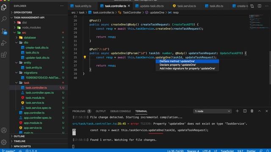The width and height of the screenshot is (271, 152).
Task: Open create-task.dto.ts in explorer
Action: pos(37,47)
